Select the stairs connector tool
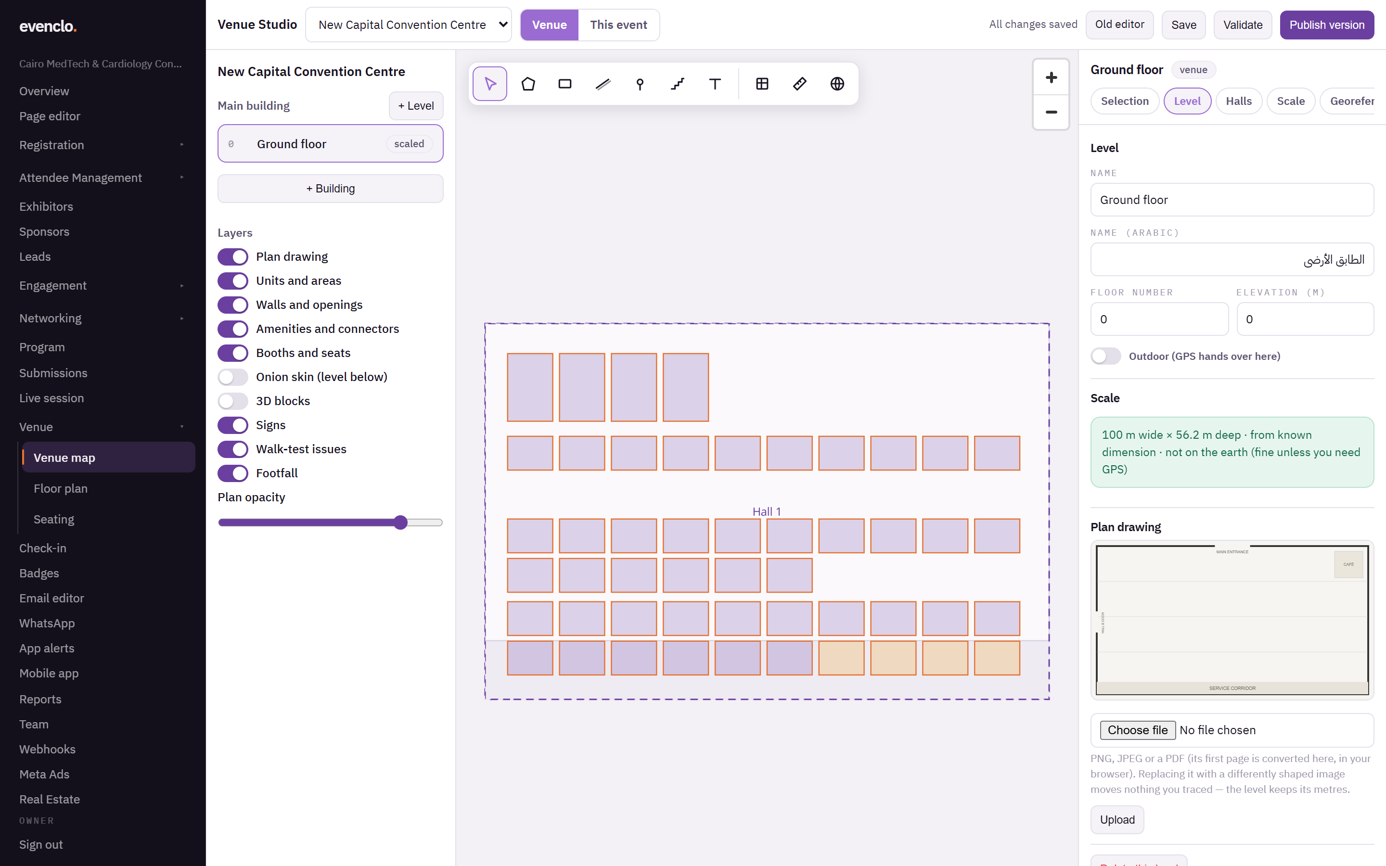Viewport: 1386px width, 866px height. [x=678, y=84]
